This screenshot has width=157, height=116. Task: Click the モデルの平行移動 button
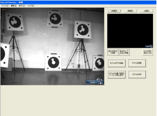117,63
